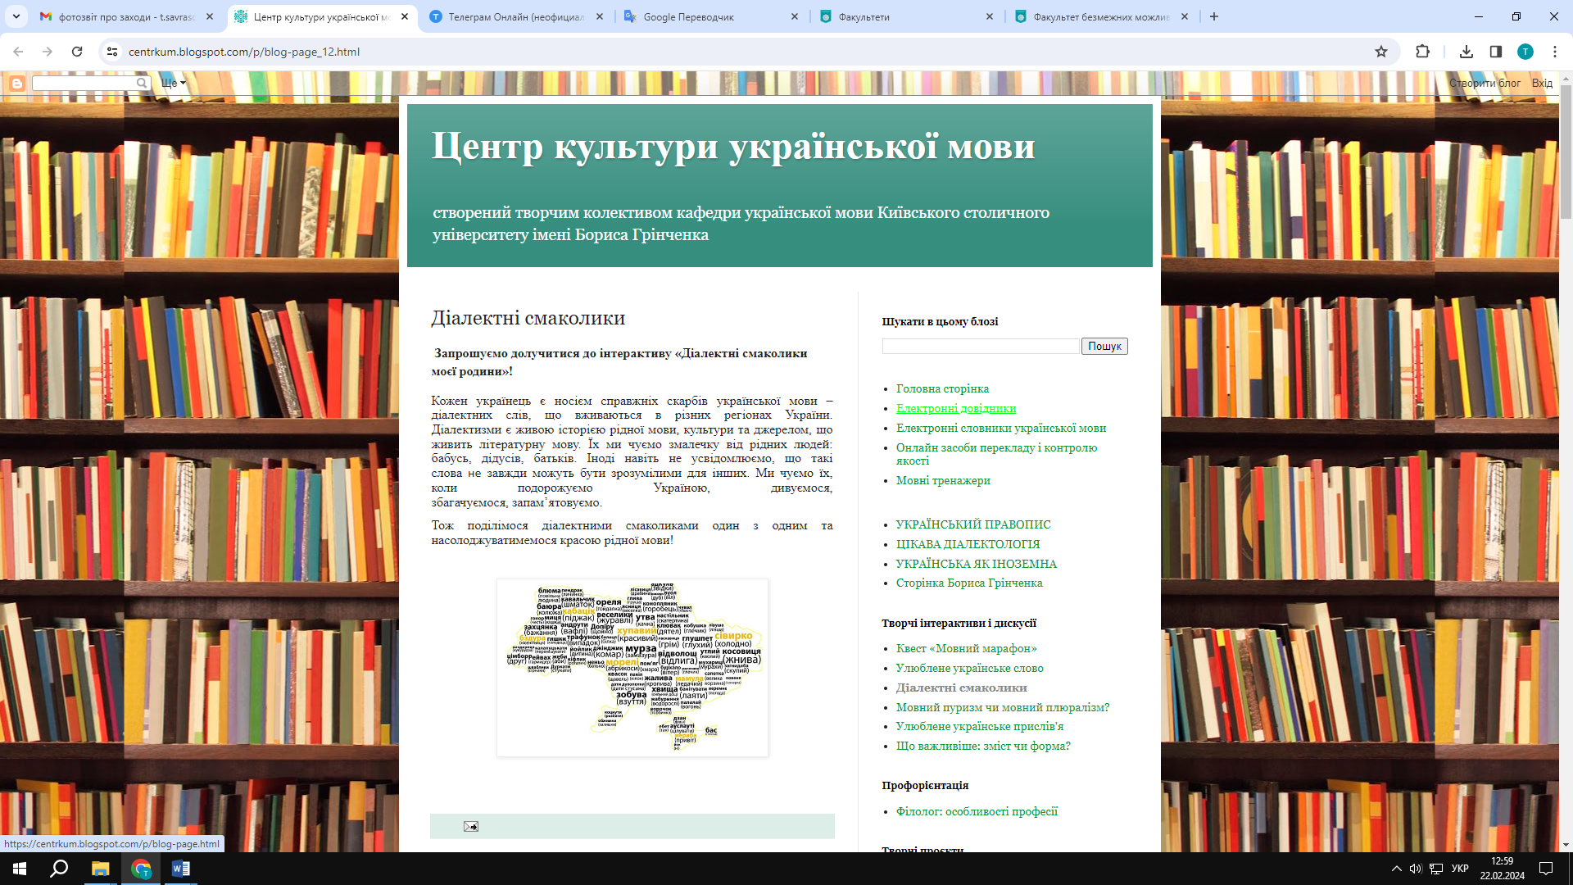The width and height of the screenshot is (1573, 885).
Task: Open the Квест «Мовний марафон» link
Action: click(966, 648)
